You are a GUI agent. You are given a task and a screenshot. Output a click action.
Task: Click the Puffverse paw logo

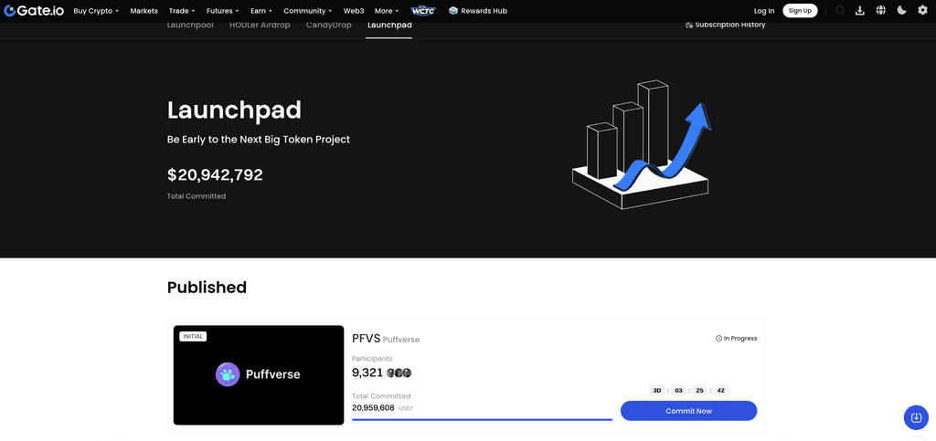(x=228, y=374)
